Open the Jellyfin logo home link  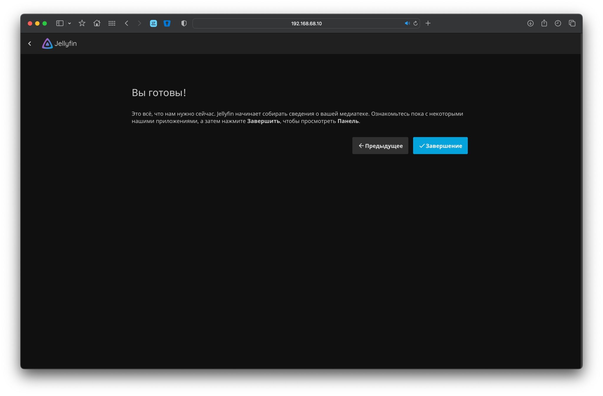pyautogui.click(x=59, y=44)
